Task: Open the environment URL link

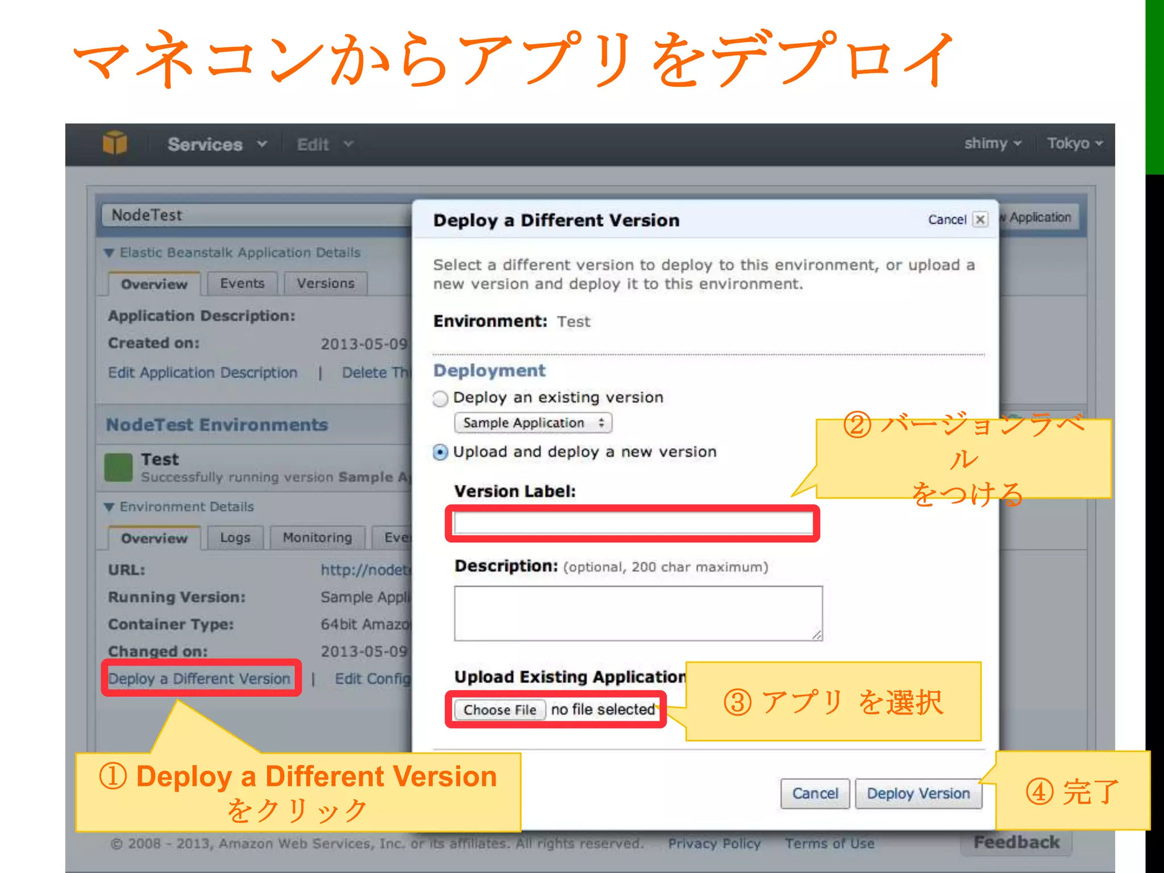Action: (x=365, y=570)
